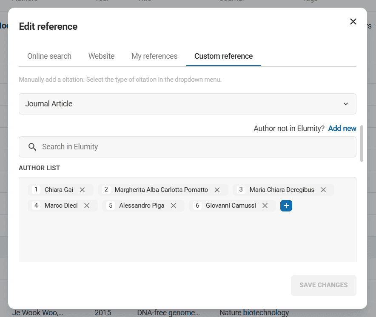Viewport: 376px width, 317px height.
Task: Delete Maria Chiara Deregibus from authors
Action: pyautogui.click(x=323, y=190)
